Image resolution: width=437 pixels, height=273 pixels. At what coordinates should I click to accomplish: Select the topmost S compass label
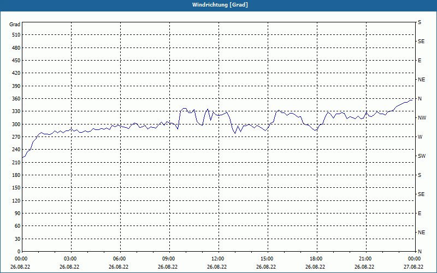(420, 22)
